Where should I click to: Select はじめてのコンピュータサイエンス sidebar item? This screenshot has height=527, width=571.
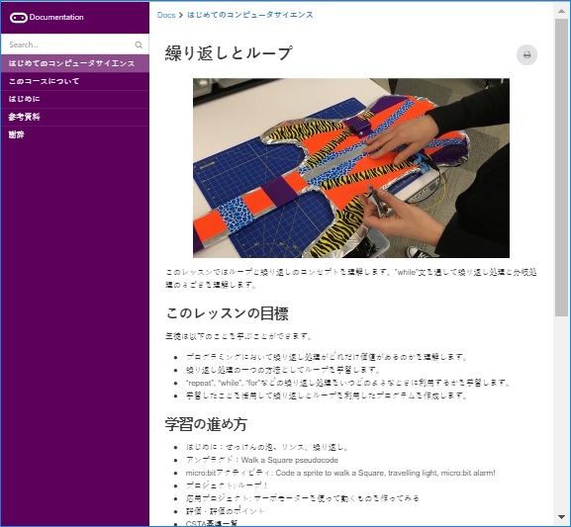(x=75, y=63)
